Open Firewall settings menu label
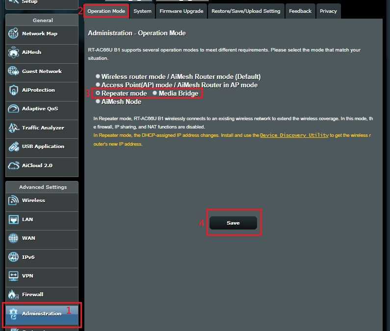The width and height of the screenshot is (390, 331). coord(32,294)
